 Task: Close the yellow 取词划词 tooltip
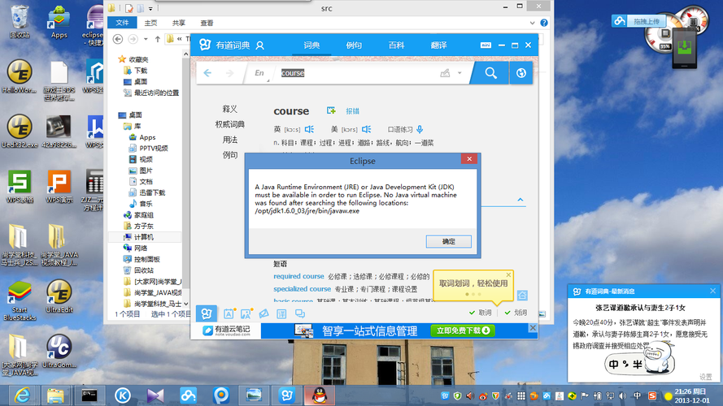[508, 274]
